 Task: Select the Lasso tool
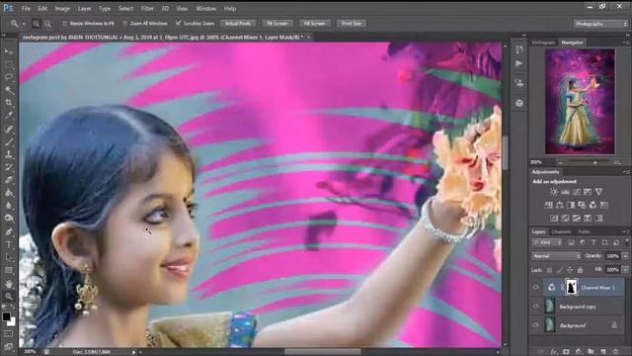9,77
